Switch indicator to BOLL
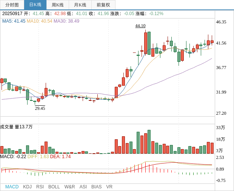This screenshot has width=234, height=191. (54, 187)
